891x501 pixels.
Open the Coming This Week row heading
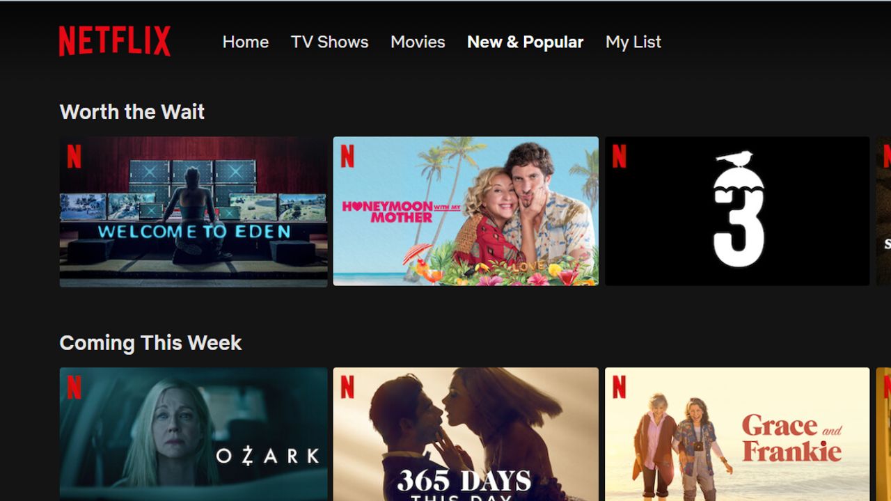pos(150,343)
